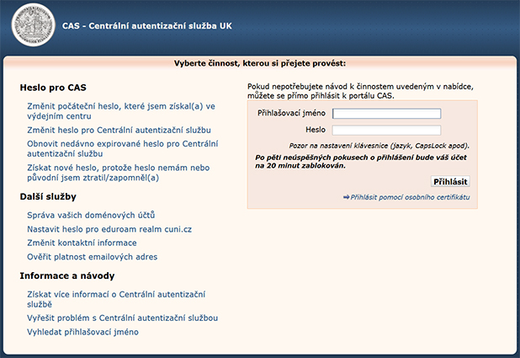The image size is (520, 358).
Task: Click the arrow icon beside certificate login
Action: point(346,197)
